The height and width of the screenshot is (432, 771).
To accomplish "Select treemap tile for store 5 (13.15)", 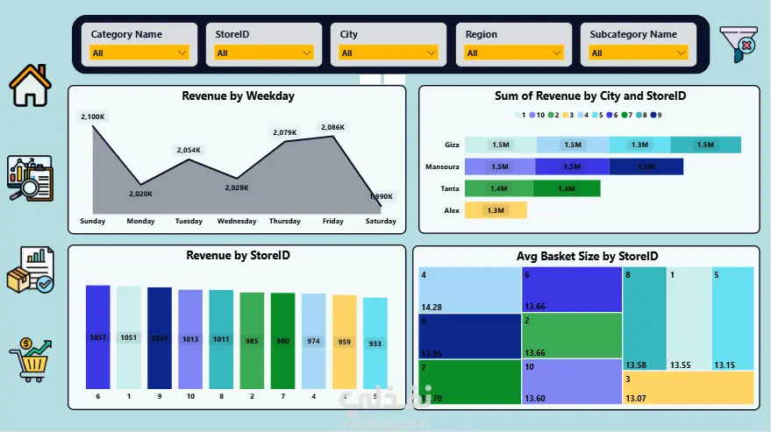I will click(732, 318).
